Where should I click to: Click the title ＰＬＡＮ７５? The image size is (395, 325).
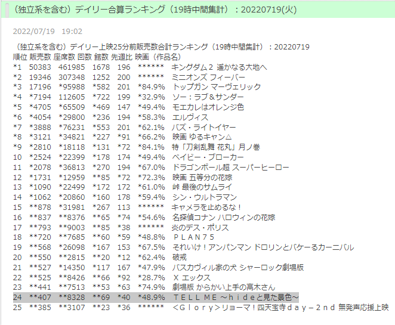(194, 237)
